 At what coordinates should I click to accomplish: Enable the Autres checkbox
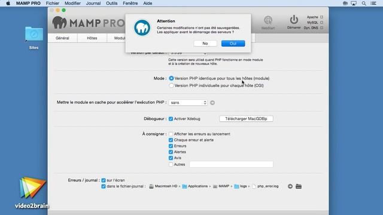pyautogui.click(x=171, y=165)
